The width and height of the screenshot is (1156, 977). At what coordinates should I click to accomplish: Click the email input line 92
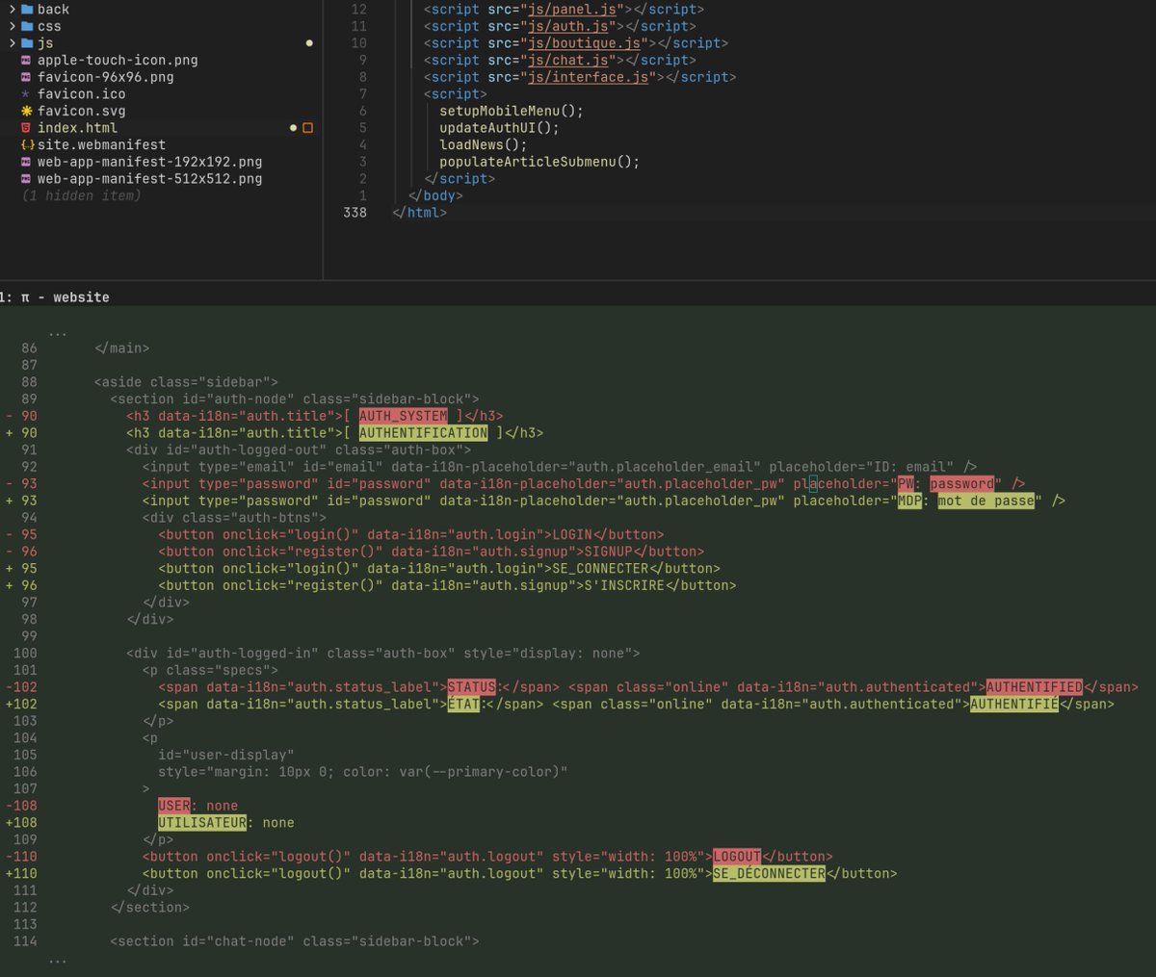click(560, 467)
